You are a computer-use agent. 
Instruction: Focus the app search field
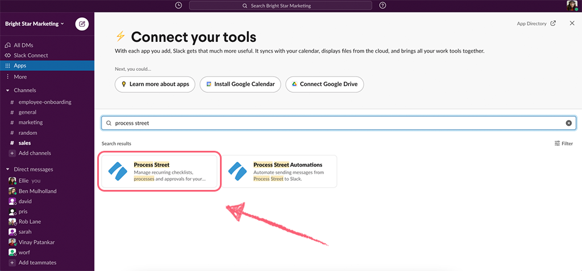tap(339, 123)
